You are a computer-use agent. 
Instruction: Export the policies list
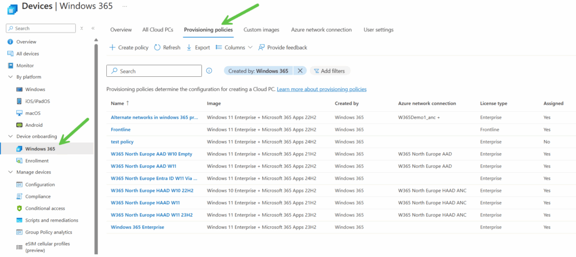tap(198, 47)
